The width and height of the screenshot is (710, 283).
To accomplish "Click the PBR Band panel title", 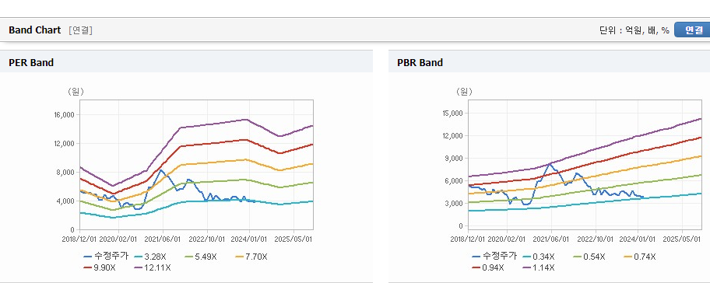I will tap(420, 63).
